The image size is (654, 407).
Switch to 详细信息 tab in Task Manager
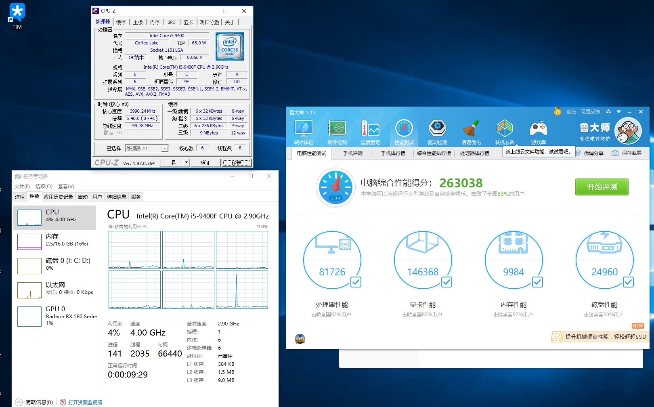[117, 197]
